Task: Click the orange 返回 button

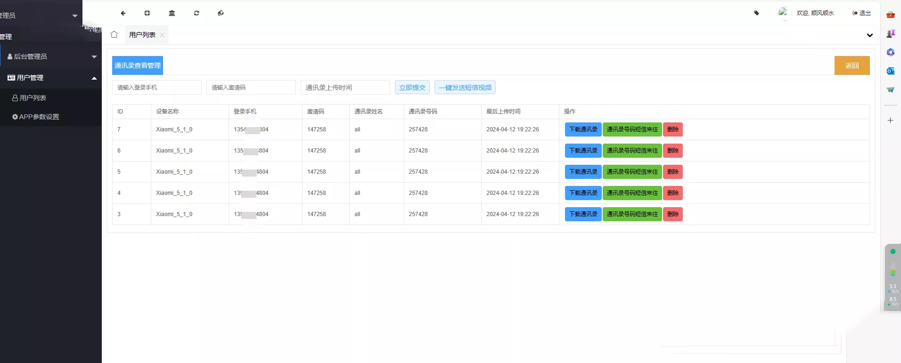Action: click(852, 65)
